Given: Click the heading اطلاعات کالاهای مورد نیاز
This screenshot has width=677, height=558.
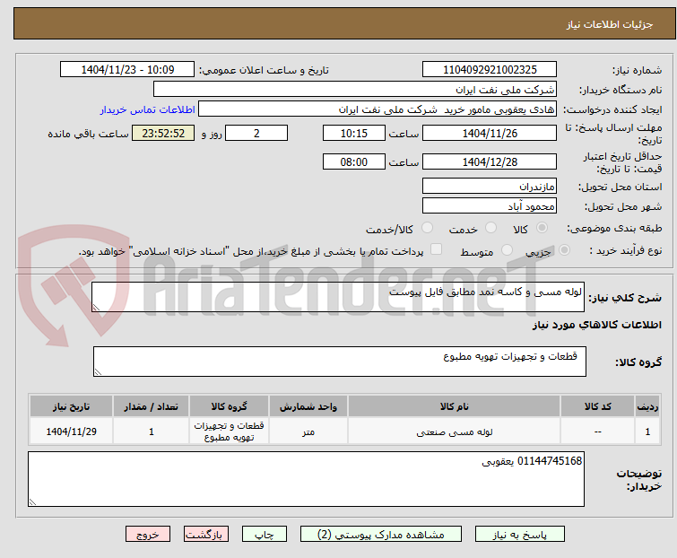Looking at the screenshot, I should pyautogui.click(x=596, y=325).
